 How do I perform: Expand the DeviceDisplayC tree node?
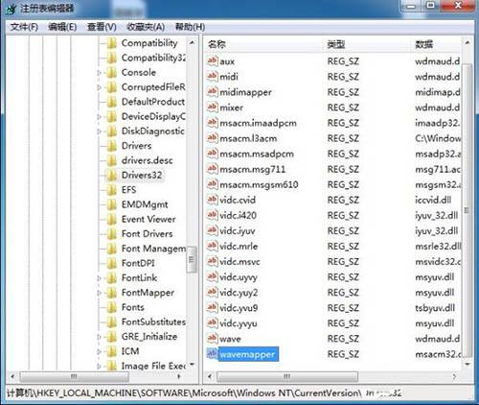coord(99,117)
